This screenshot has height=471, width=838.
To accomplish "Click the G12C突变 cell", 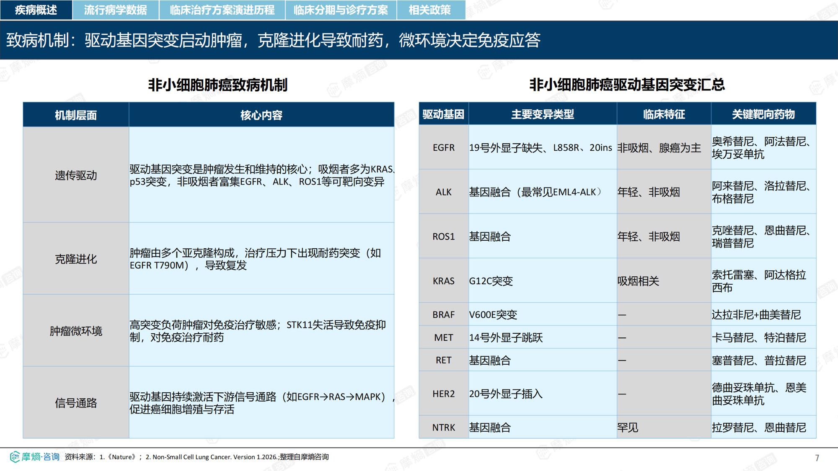I will [543, 281].
